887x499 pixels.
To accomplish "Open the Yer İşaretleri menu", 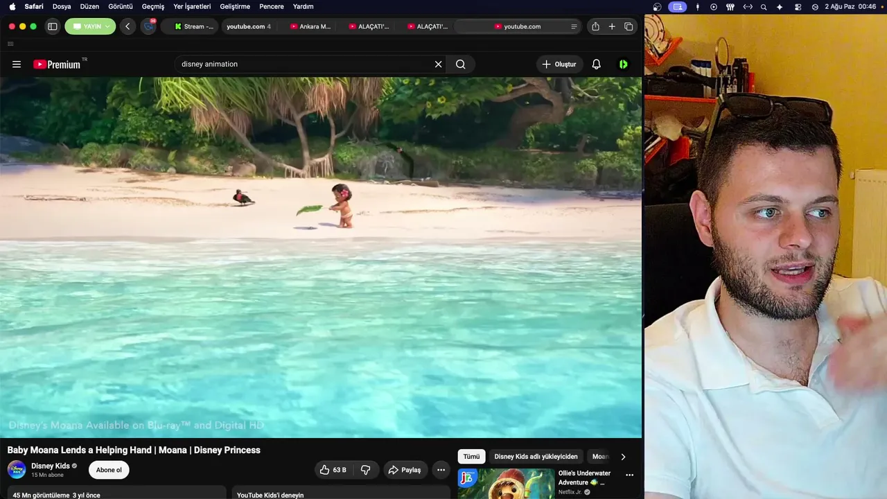I will coord(192,6).
